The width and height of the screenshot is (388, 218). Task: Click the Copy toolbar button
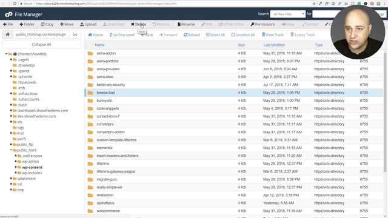pyautogui.click(x=47, y=24)
